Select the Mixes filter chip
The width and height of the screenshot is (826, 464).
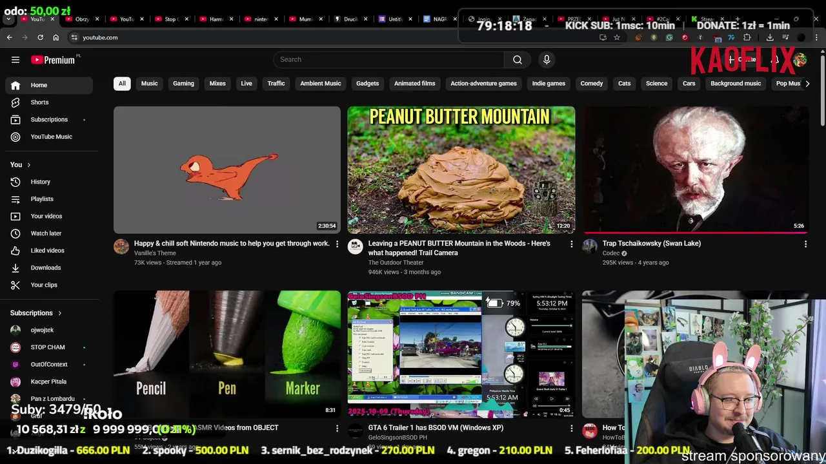click(217, 83)
